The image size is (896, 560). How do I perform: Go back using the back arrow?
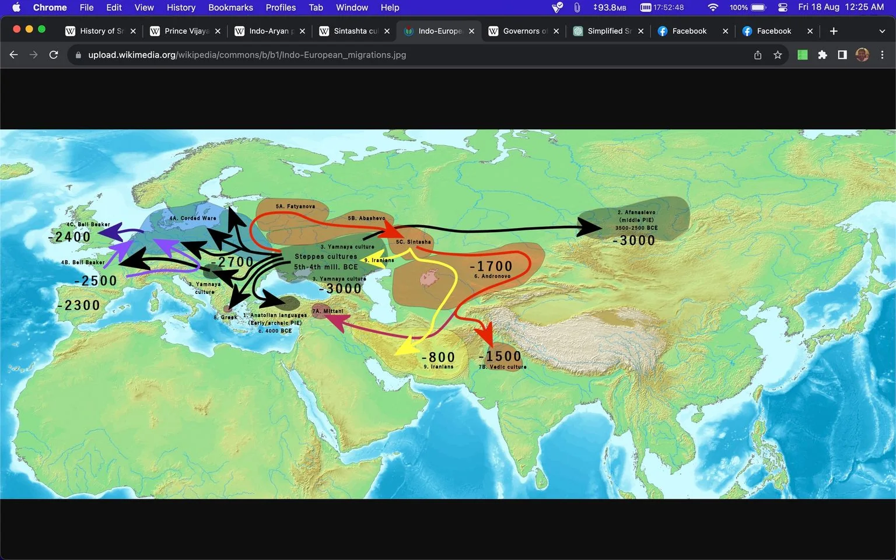[x=14, y=55]
